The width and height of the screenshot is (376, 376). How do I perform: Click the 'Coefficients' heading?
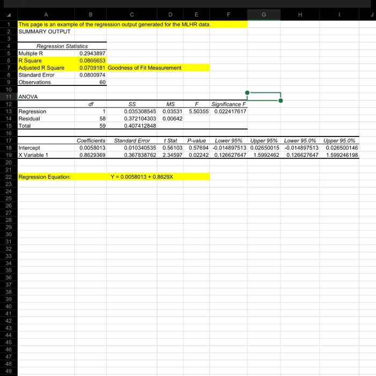click(91, 141)
